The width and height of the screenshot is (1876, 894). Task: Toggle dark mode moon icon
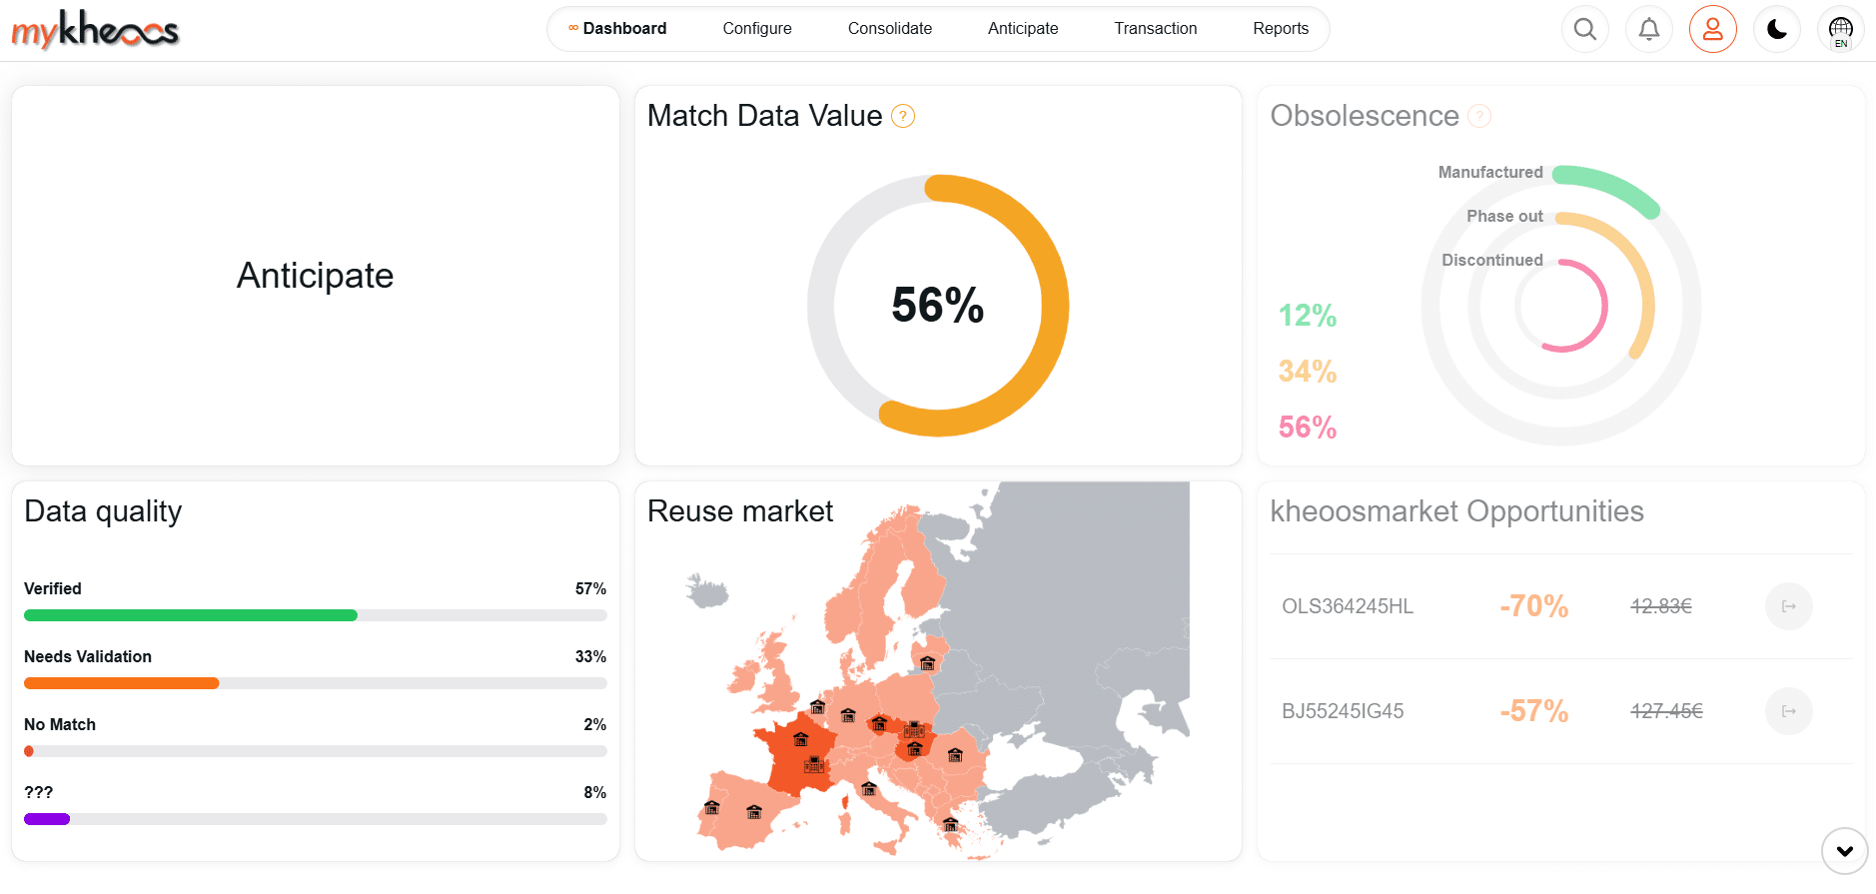(x=1776, y=29)
